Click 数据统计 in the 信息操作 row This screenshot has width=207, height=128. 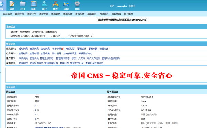(104, 49)
